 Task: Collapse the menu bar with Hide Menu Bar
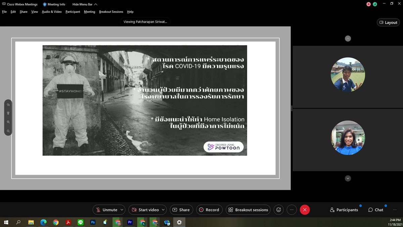click(85, 4)
